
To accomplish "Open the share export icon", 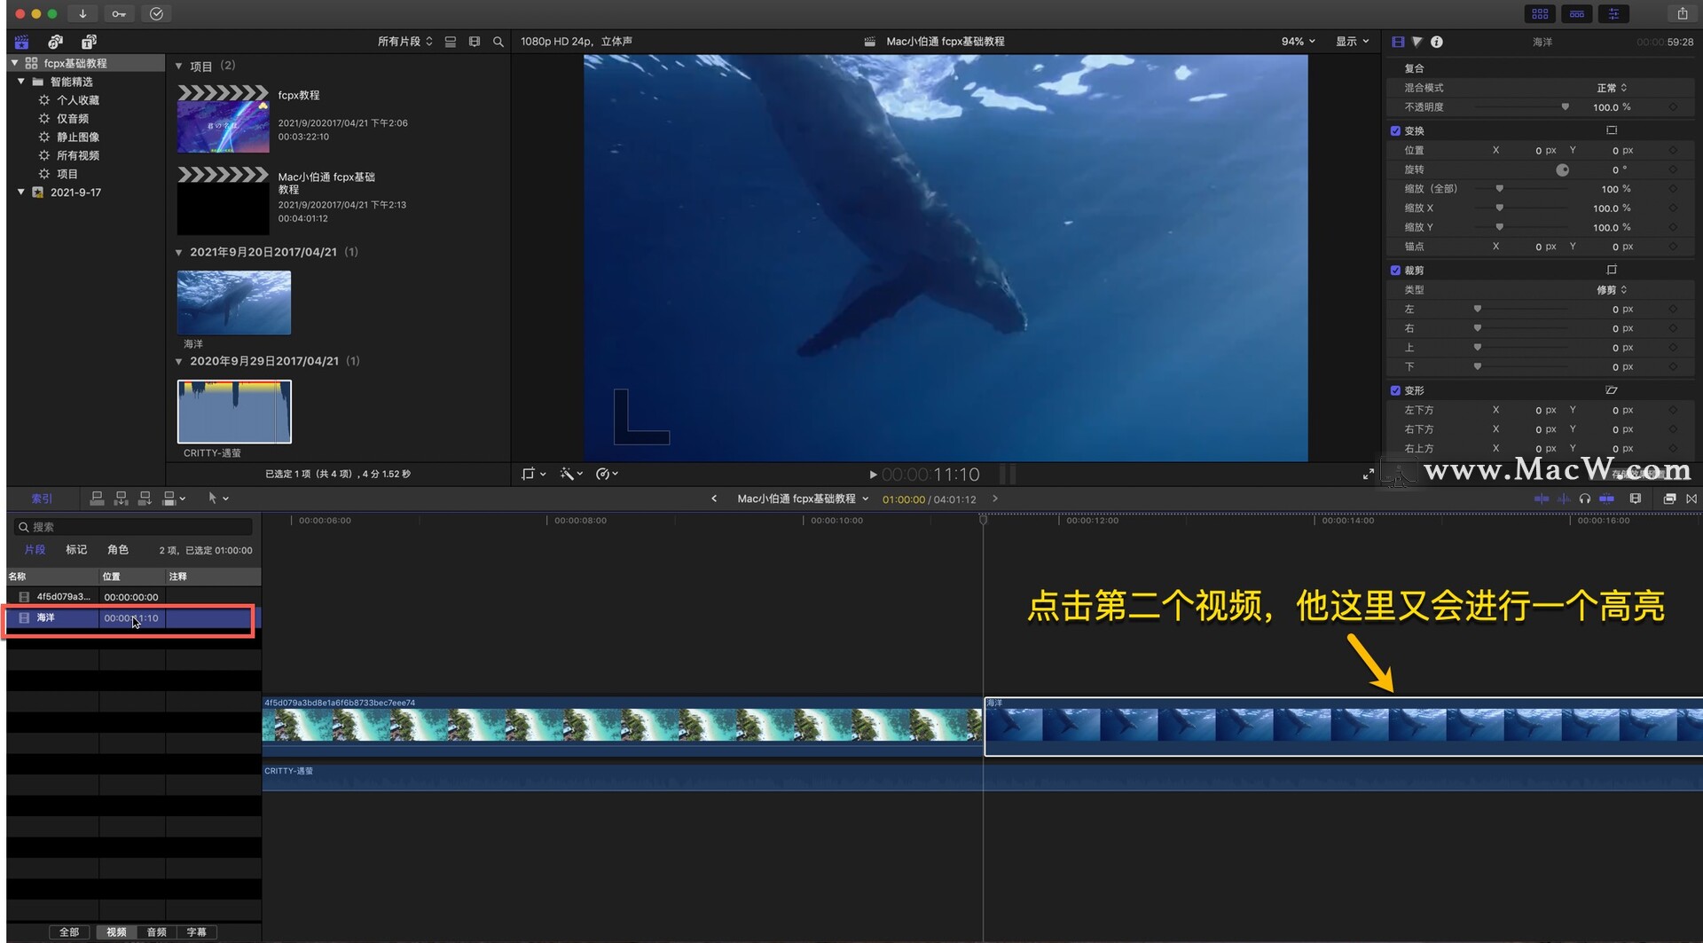I will tap(1682, 13).
